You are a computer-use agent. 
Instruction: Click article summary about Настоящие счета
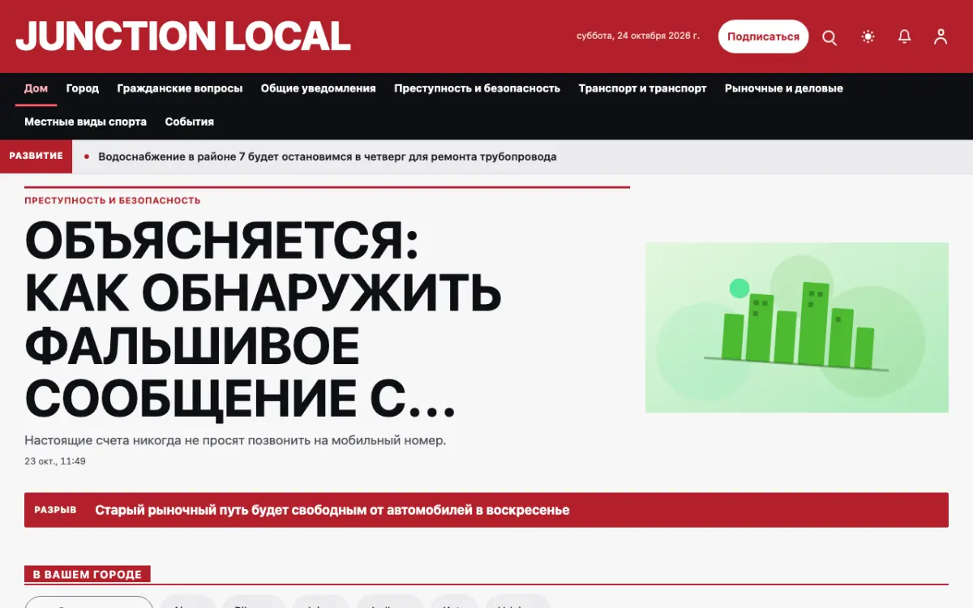tap(235, 441)
